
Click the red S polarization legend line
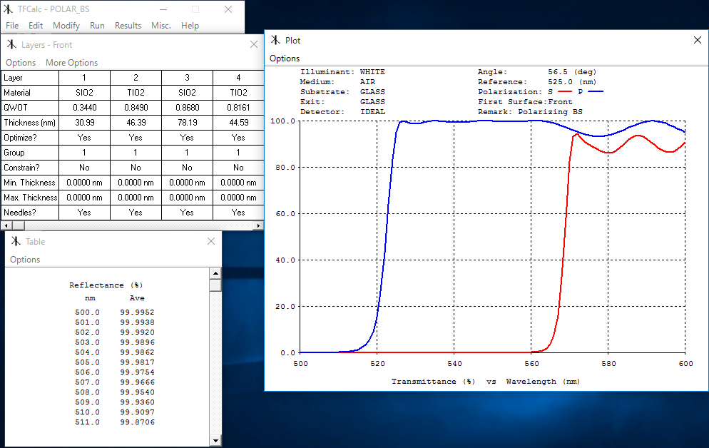click(566, 92)
